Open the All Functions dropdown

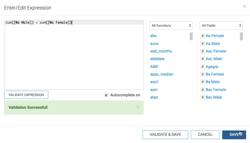[171, 26]
